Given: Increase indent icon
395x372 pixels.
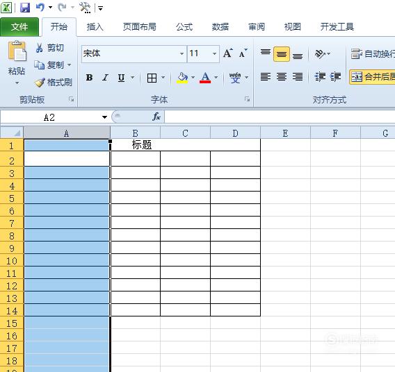Looking at the screenshot, I should click(336, 76).
